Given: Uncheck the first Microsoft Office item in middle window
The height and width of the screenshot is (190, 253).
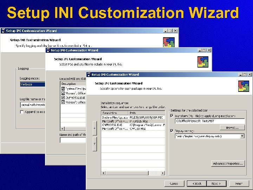Looking at the screenshot, I should pyautogui.click(x=63, y=93).
